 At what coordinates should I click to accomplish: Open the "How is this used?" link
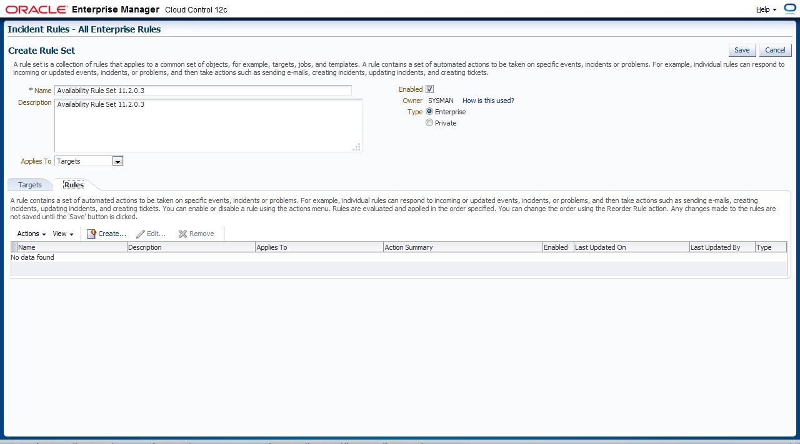[488, 101]
